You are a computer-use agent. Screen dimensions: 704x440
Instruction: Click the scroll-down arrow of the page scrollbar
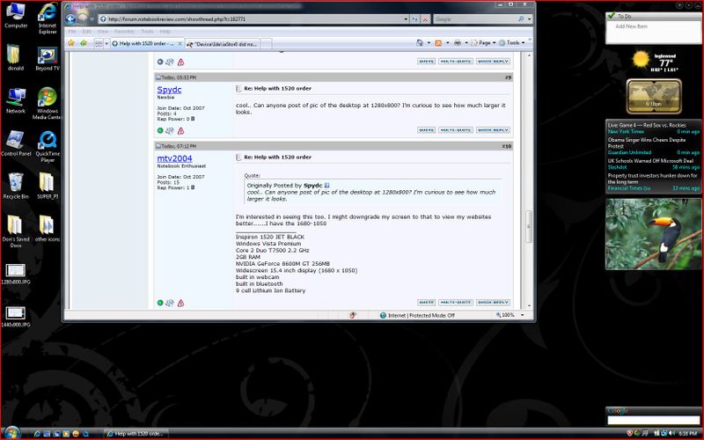pyautogui.click(x=530, y=305)
